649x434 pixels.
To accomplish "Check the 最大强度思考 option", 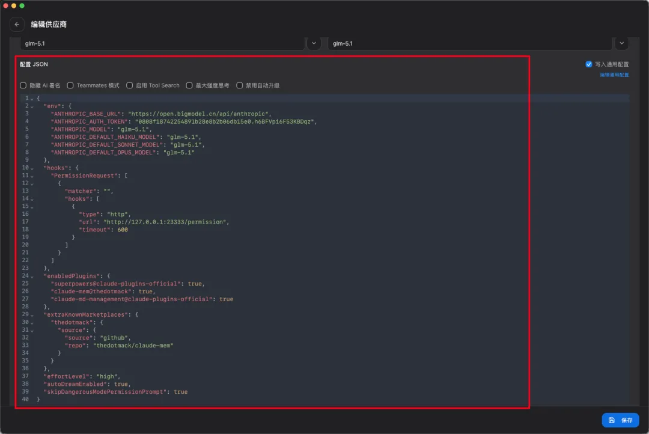I will pos(189,85).
